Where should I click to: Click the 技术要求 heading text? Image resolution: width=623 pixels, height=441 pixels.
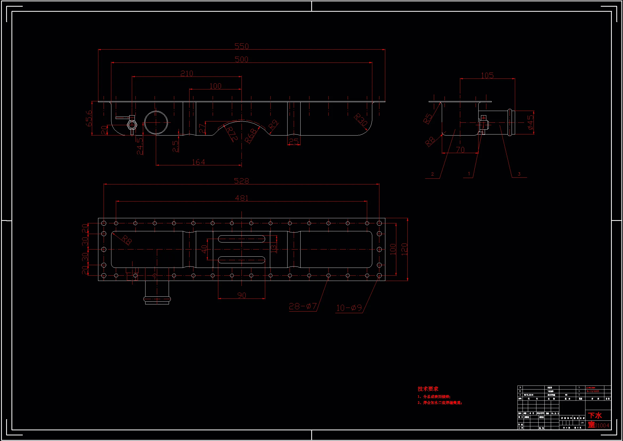(428, 389)
